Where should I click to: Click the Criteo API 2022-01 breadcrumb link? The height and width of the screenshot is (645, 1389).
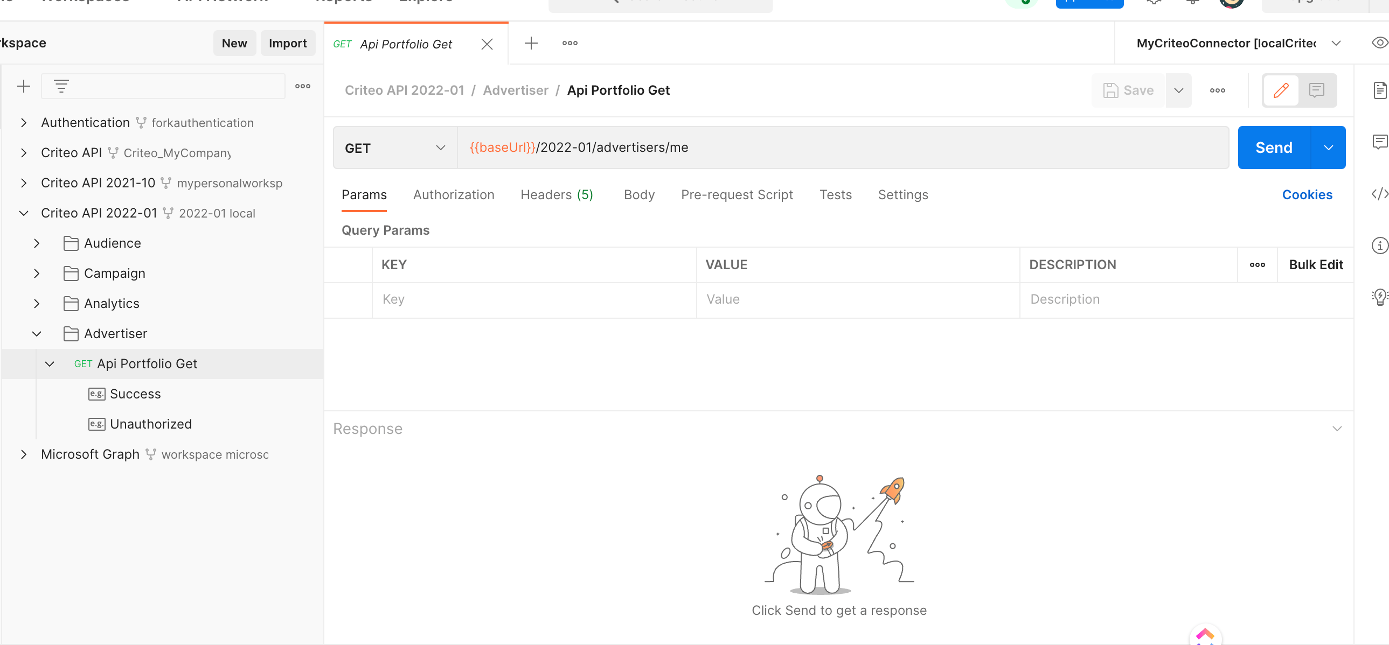click(405, 90)
